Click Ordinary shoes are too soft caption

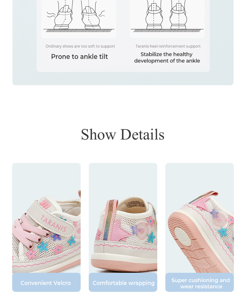pos(80,46)
